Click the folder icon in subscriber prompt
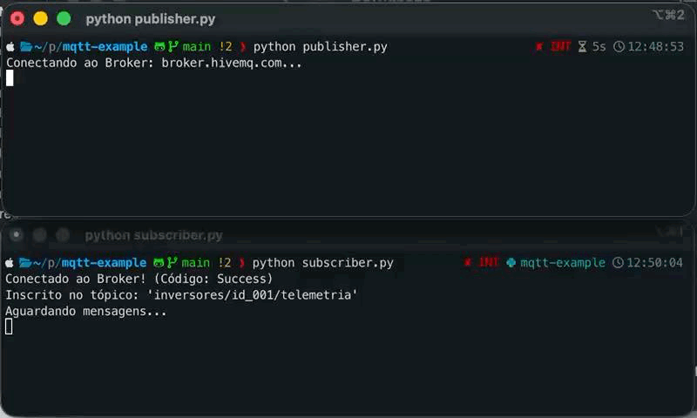The width and height of the screenshot is (697, 418). [x=25, y=262]
